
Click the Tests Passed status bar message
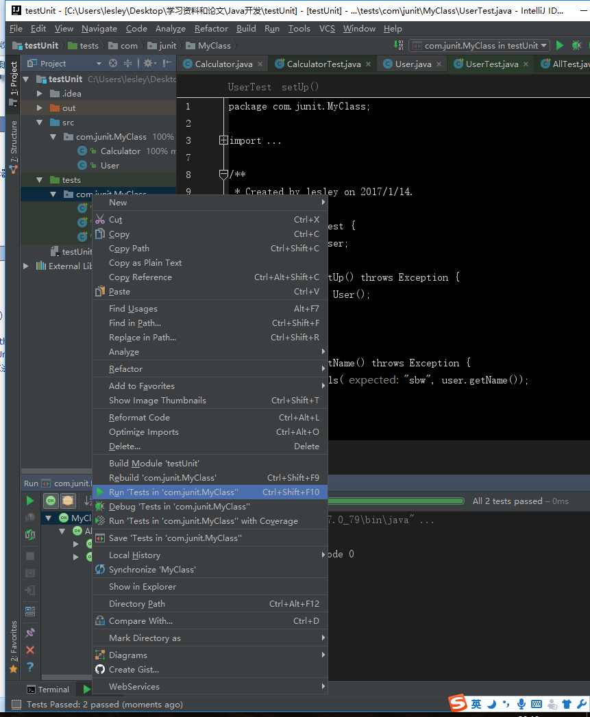tap(104, 704)
